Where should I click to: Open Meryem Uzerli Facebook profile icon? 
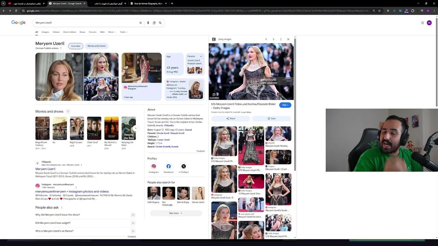pos(168,166)
